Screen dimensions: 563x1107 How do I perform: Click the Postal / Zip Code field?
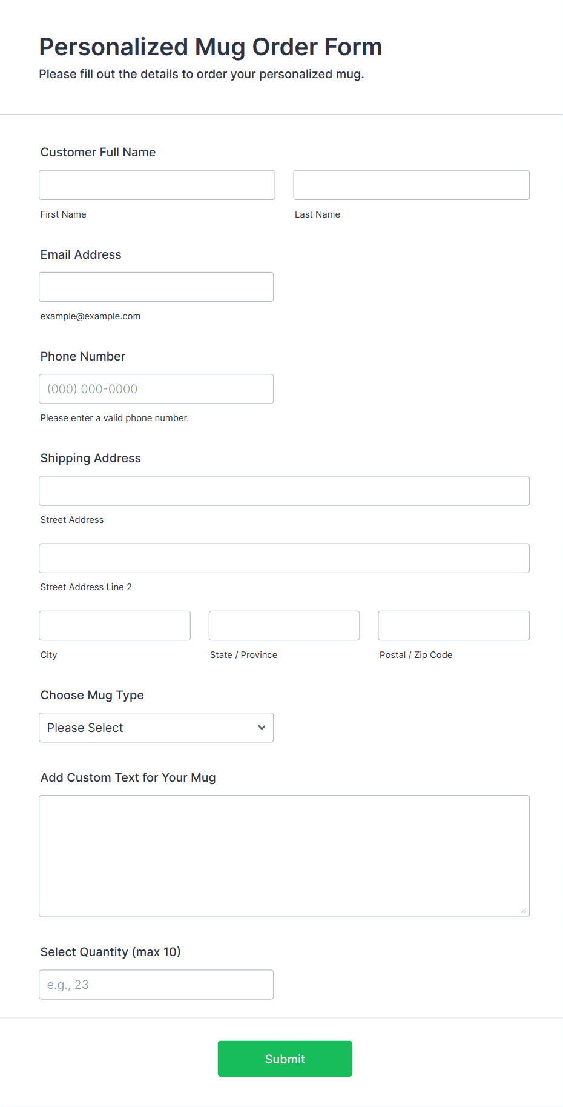pyautogui.click(x=453, y=625)
